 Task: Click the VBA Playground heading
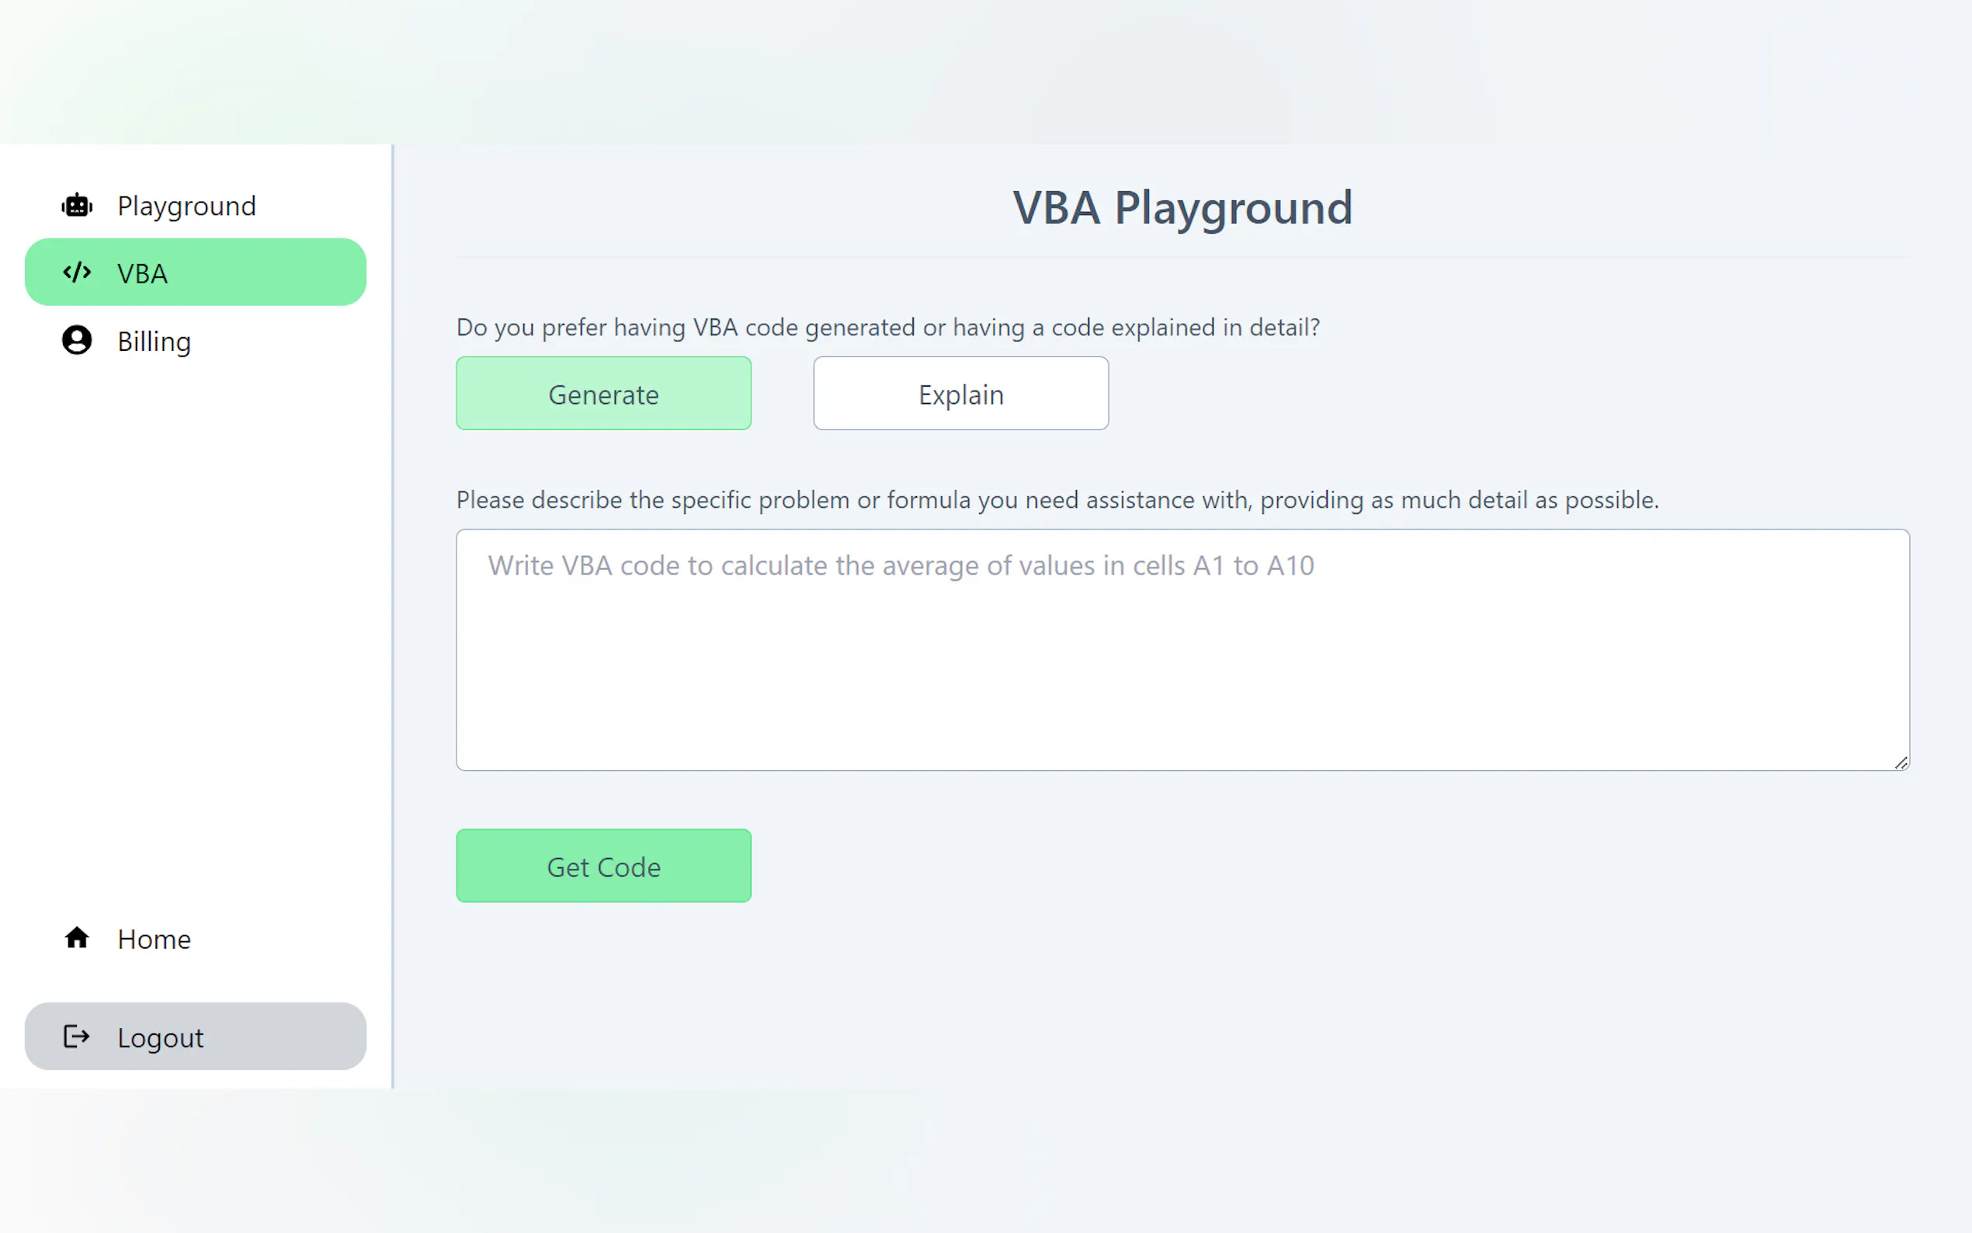tap(1182, 207)
